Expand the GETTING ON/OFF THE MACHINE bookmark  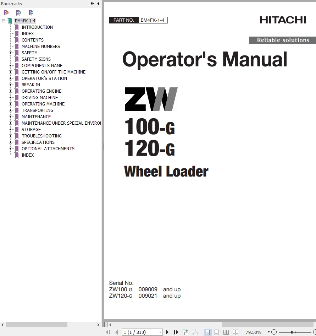point(10,72)
